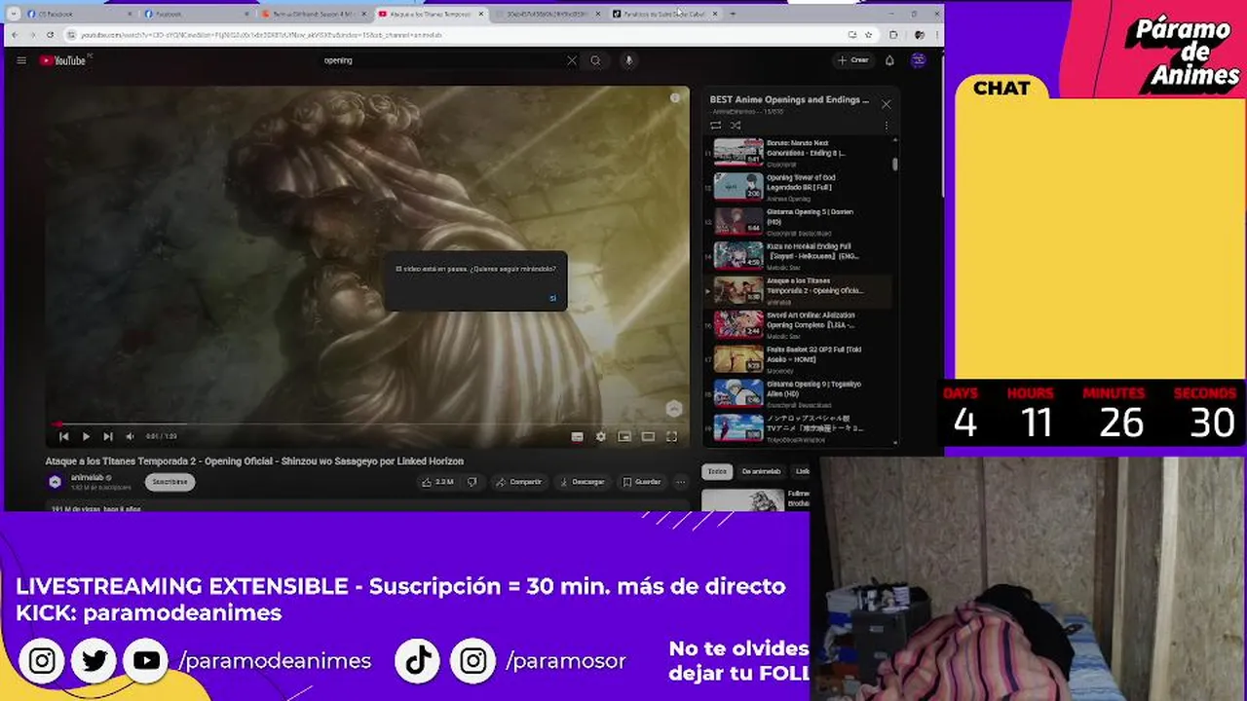This screenshot has width=1247, height=701.
Task: Open the account avatar menu
Action: [918, 60]
